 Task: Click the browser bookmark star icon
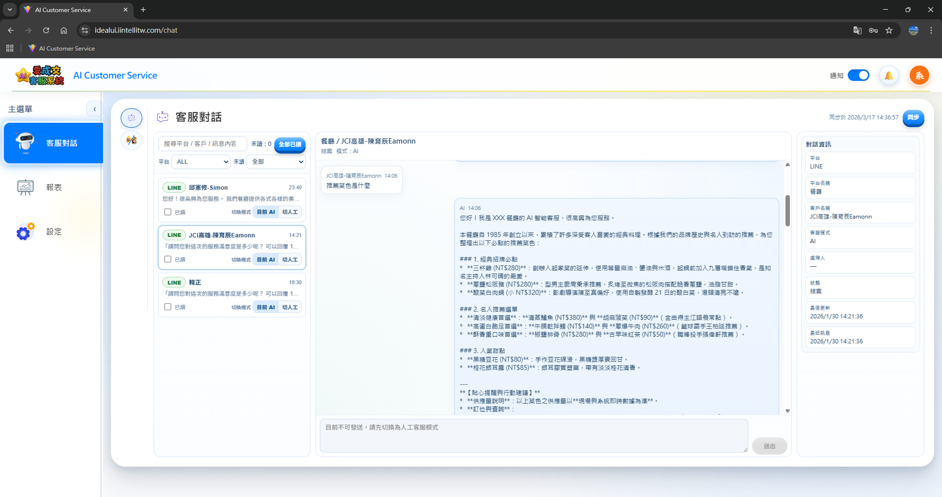coord(889,30)
